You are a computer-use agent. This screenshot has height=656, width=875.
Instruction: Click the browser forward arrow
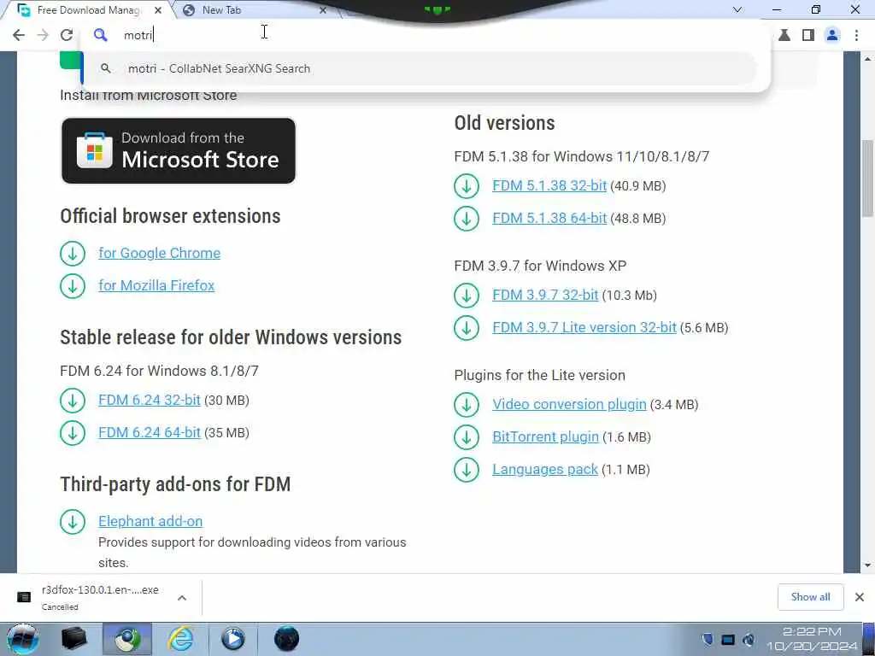[43, 35]
